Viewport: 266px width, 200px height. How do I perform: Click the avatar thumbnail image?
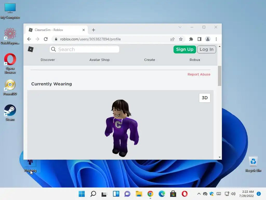coord(122,128)
